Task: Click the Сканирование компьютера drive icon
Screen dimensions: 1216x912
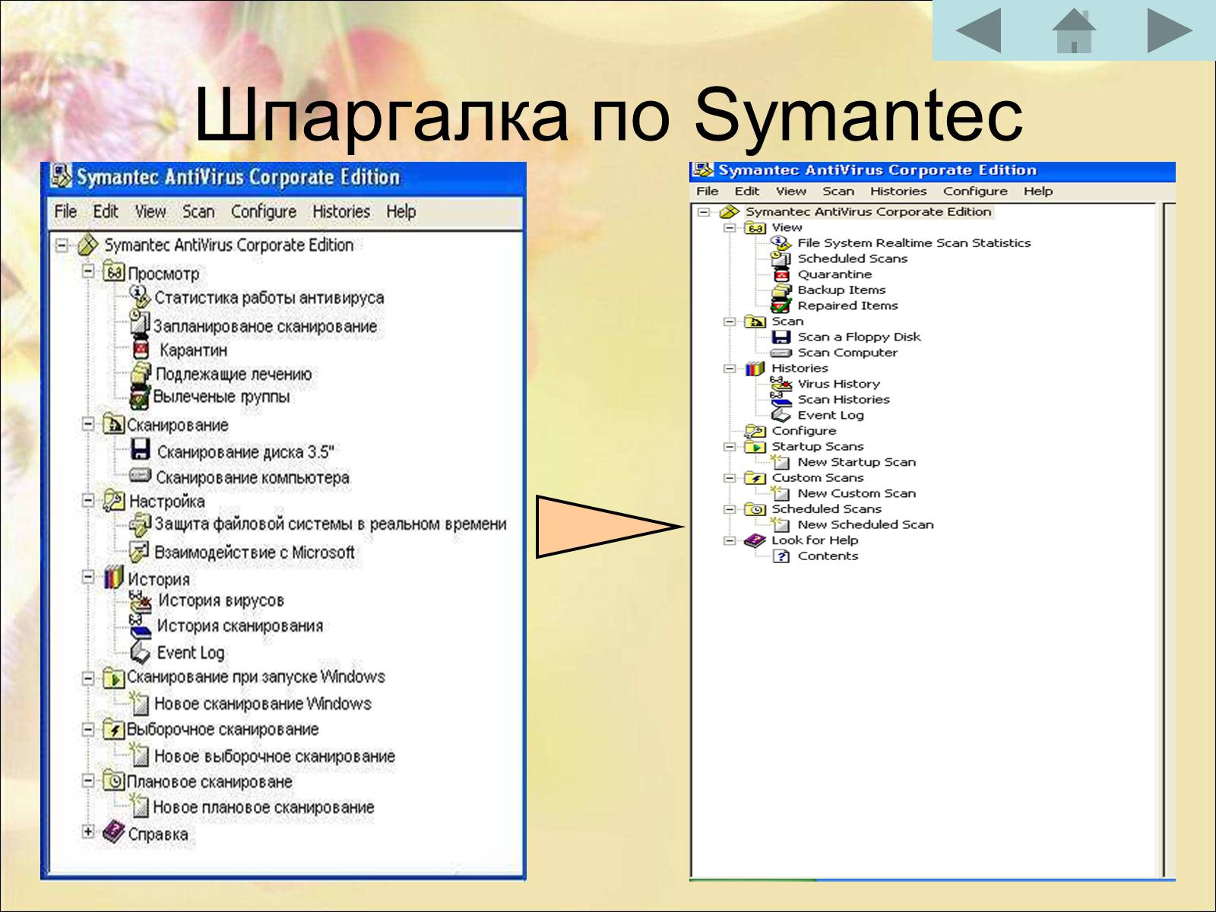Action: pos(141,476)
